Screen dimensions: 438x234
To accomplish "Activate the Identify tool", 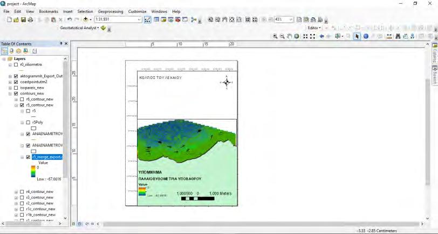I will click(x=366, y=36).
